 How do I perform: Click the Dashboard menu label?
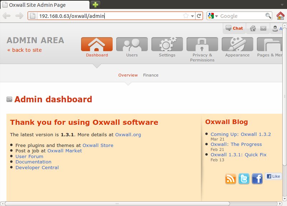(97, 55)
